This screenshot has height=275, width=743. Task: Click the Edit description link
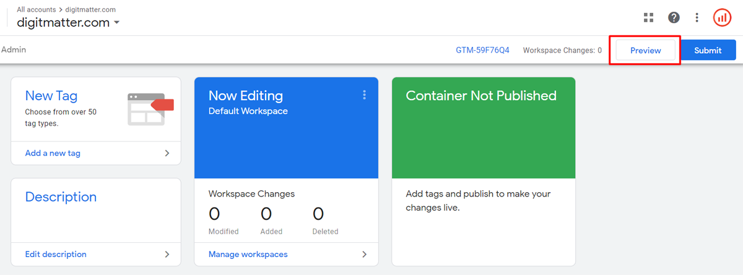(x=56, y=254)
